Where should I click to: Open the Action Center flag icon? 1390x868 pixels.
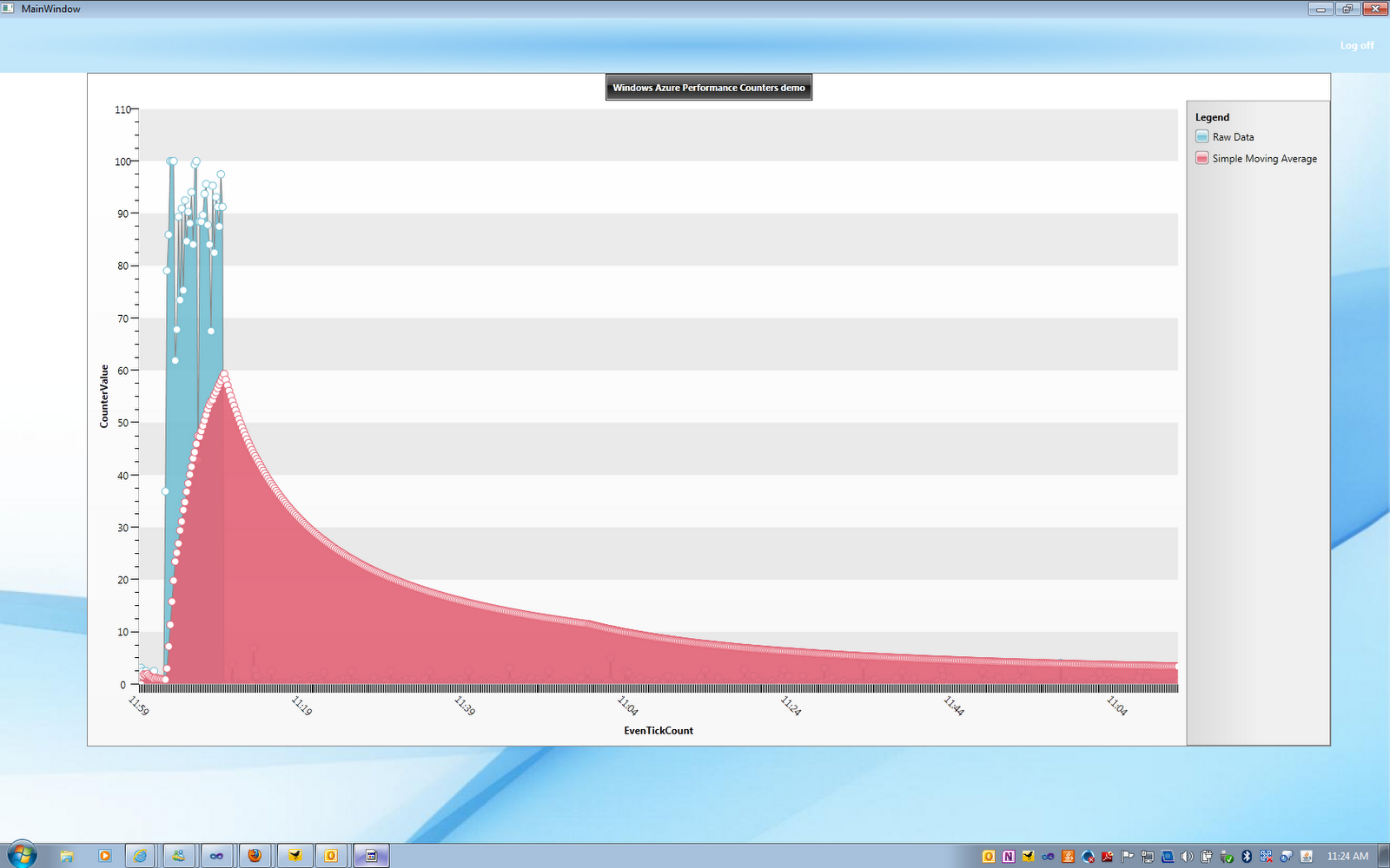[x=1127, y=857]
